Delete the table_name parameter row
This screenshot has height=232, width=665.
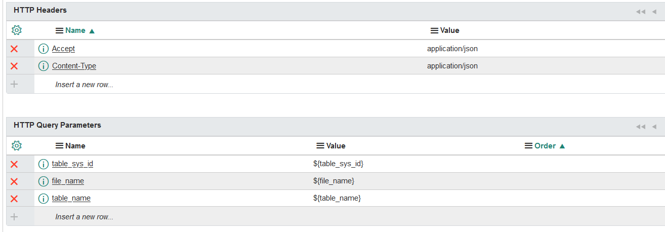click(x=14, y=199)
